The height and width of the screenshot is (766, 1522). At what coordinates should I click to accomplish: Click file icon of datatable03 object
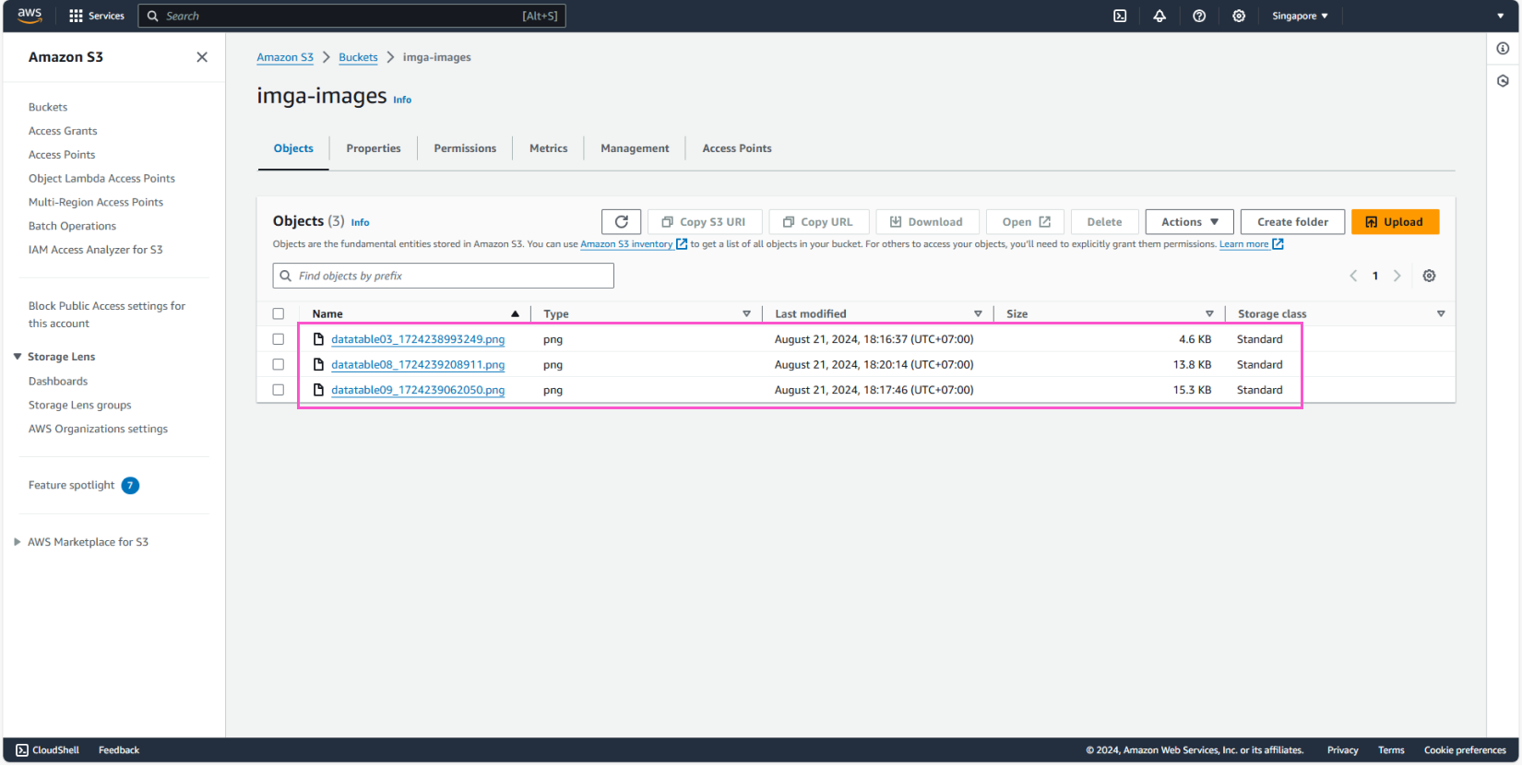(x=318, y=339)
